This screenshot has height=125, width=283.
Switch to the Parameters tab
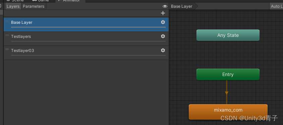pyautogui.click(x=34, y=6)
